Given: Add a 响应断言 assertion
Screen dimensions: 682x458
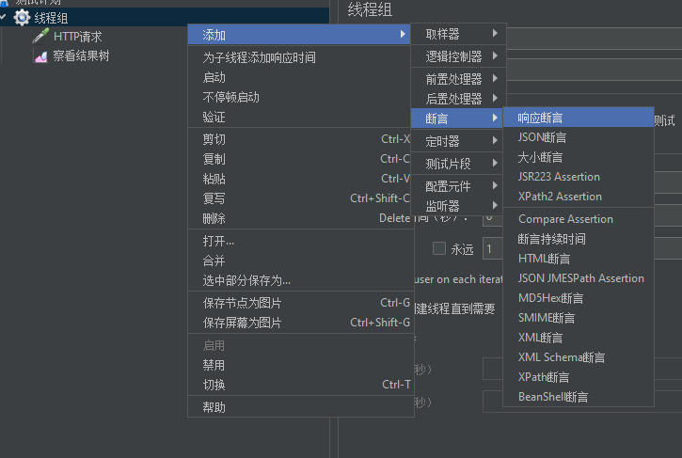Looking at the screenshot, I should click(579, 118).
